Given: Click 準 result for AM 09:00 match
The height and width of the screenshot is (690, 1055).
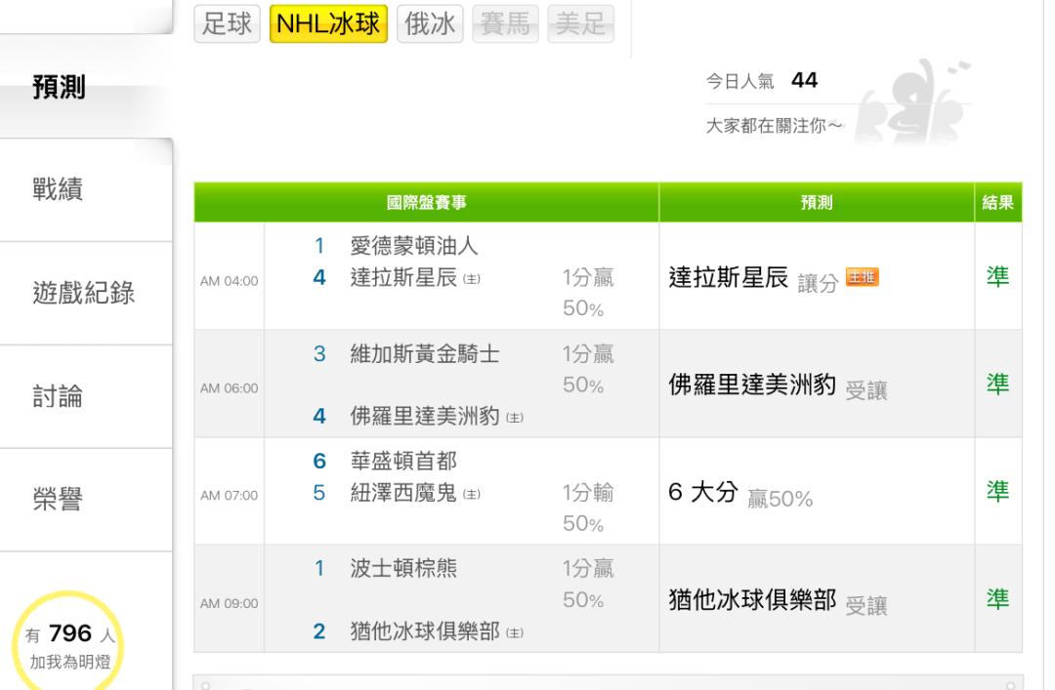Looking at the screenshot, I should point(997,599).
